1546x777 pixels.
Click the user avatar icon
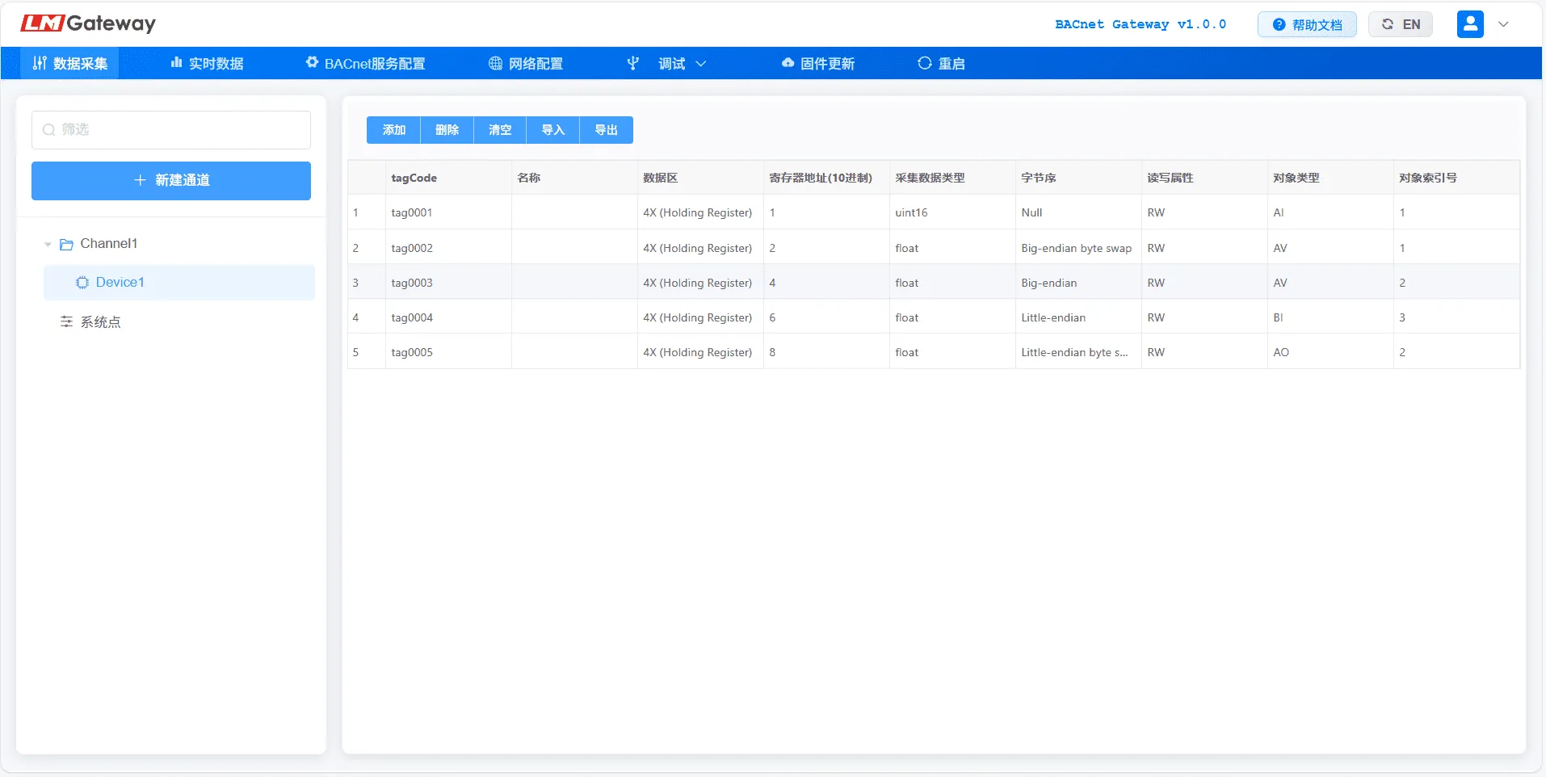click(1469, 24)
